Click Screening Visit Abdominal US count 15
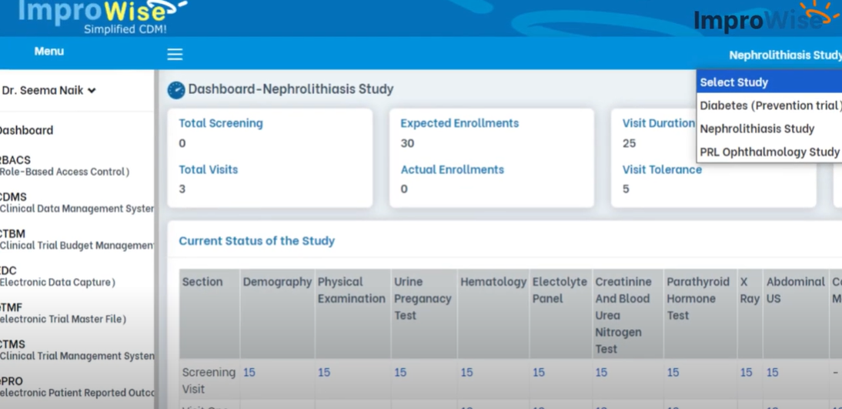This screenshot has height=409, width=842. pos(772,373)
